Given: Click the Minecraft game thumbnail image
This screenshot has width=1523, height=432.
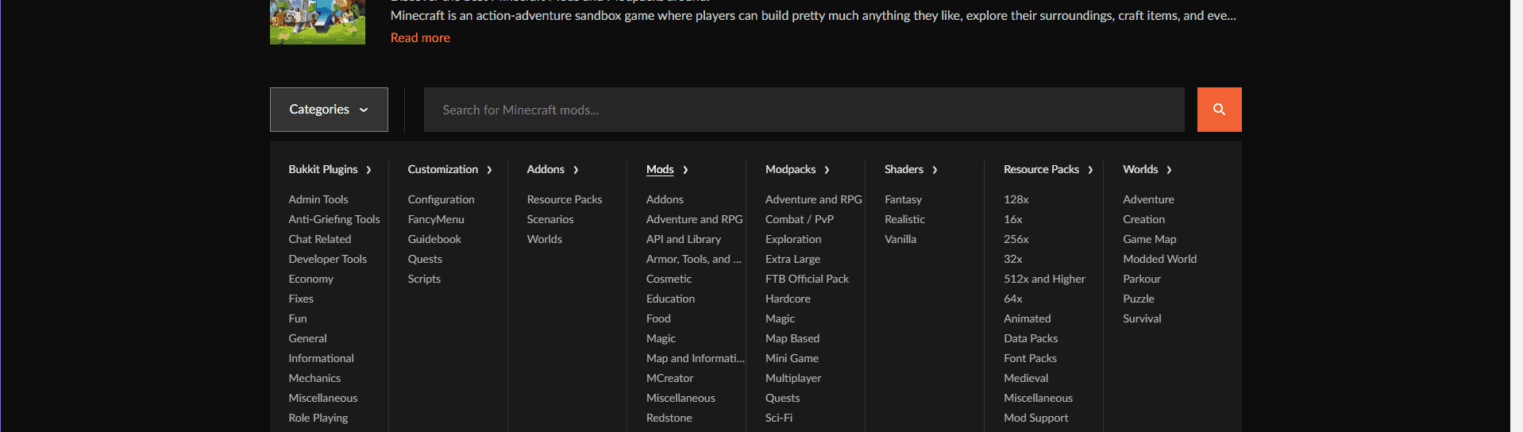Looking at the screenshot, I should [317, 21].
